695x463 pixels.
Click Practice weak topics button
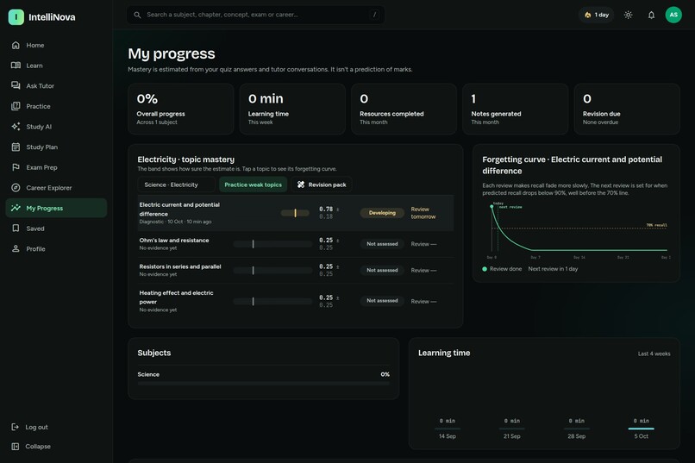click(x=254, y=185)
